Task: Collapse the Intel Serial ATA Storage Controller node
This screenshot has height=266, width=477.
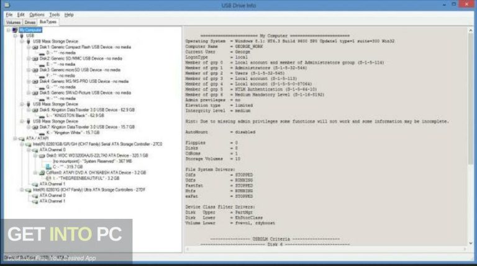Action: [22, 144]
